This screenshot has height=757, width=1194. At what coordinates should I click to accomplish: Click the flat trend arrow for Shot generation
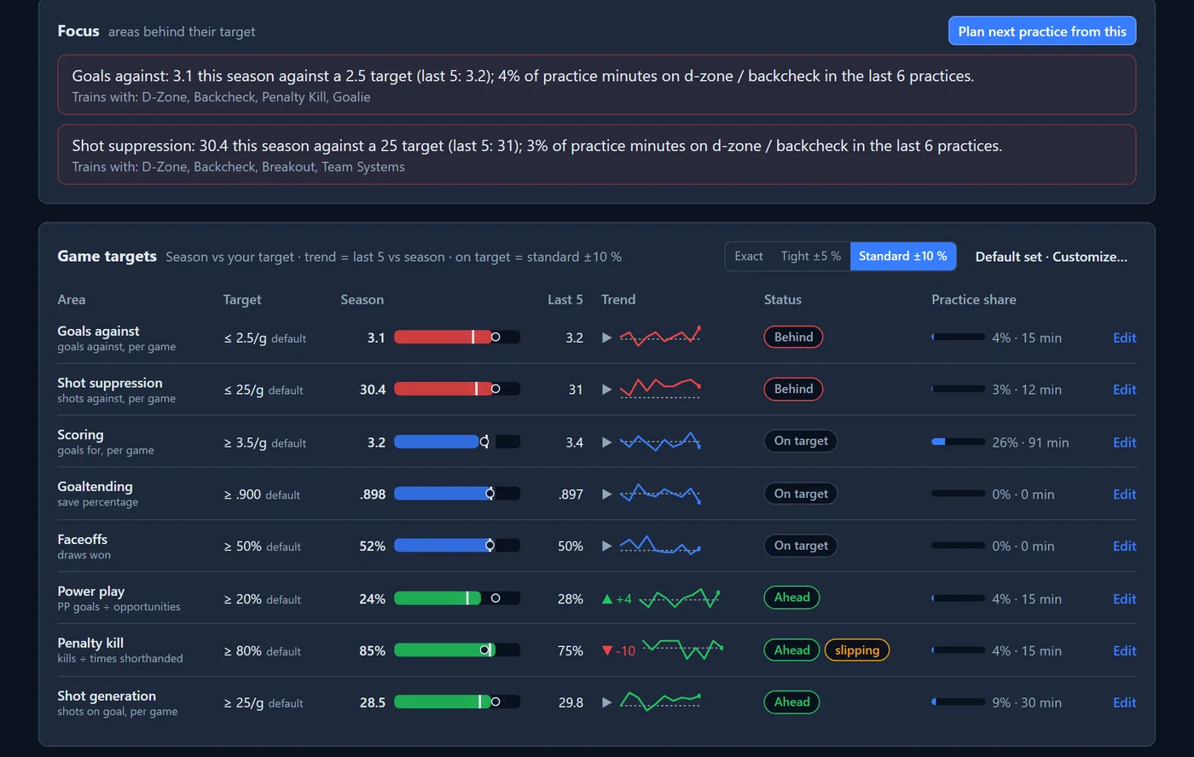point(606,702)
